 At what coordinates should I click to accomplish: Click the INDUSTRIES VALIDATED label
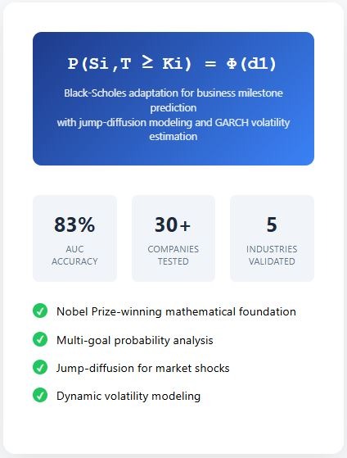coord(272,255)
